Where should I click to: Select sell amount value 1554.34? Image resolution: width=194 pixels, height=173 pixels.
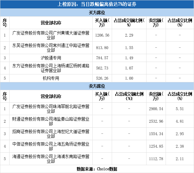coord(156,134)
